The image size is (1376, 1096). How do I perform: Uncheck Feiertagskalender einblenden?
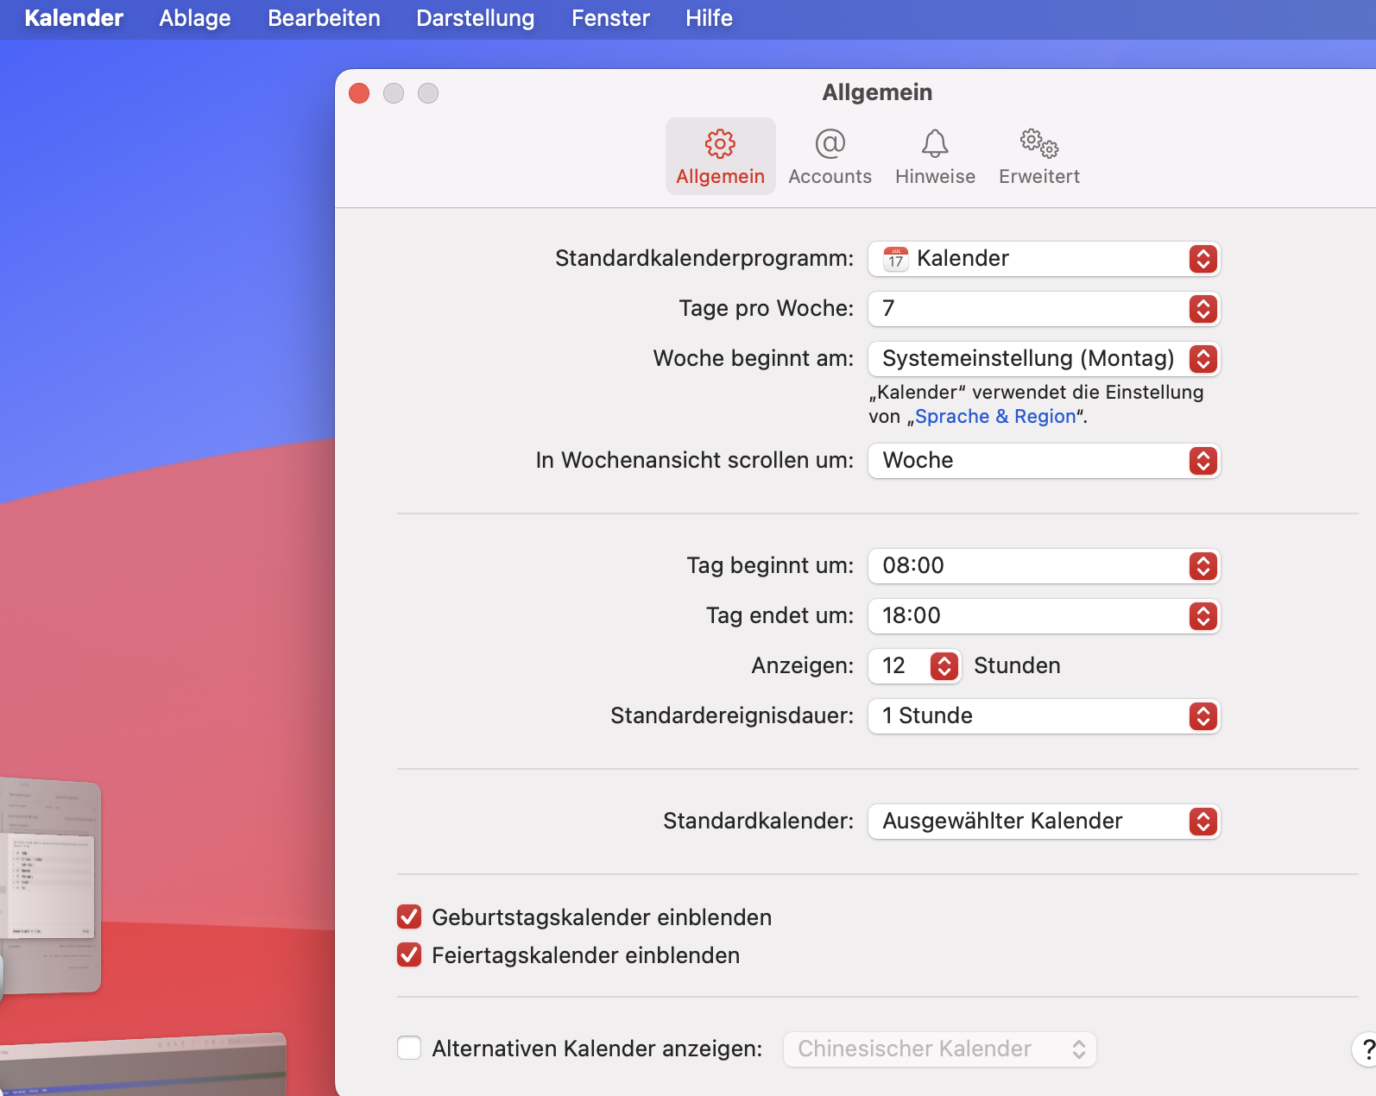tap(409, 954)
